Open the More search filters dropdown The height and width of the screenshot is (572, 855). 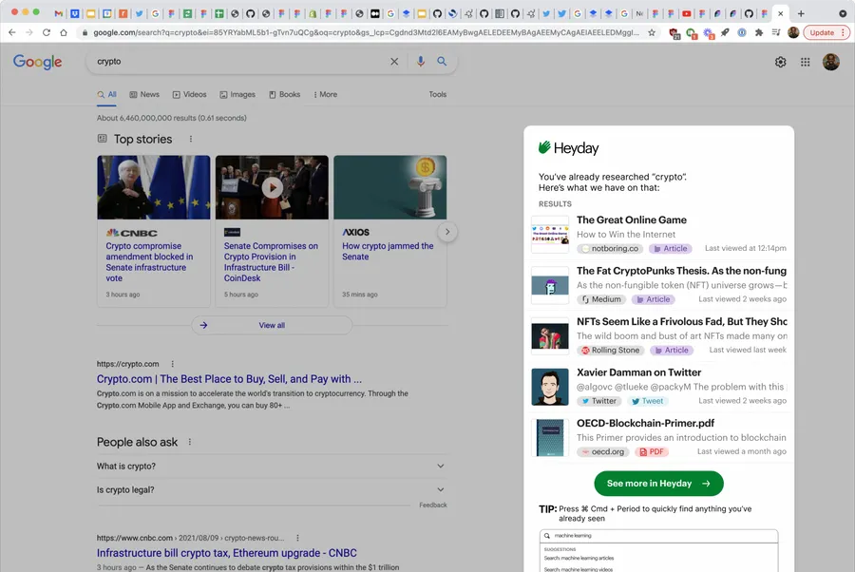tap(326, 94)
